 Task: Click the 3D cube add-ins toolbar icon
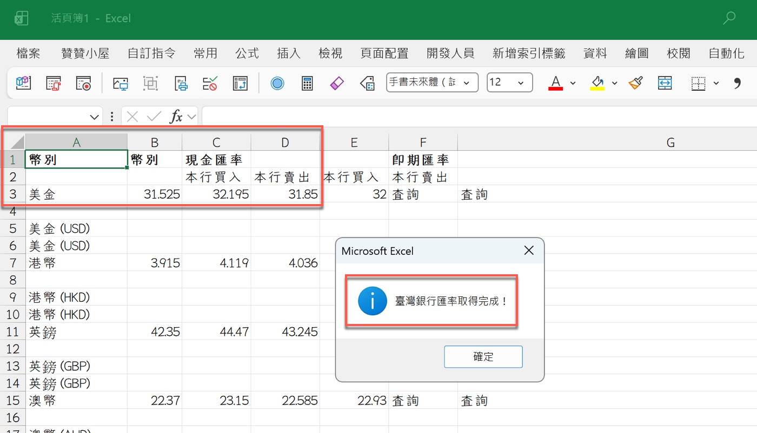(x=23, y=83)
